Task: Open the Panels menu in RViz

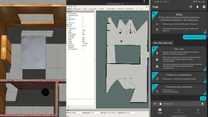Action: click(71, 6)
